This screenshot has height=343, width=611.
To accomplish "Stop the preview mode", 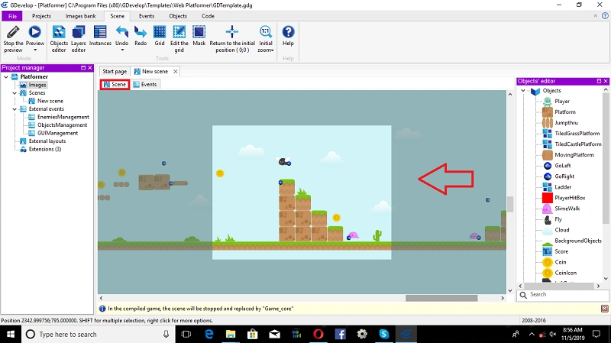I will pos(13,38).
